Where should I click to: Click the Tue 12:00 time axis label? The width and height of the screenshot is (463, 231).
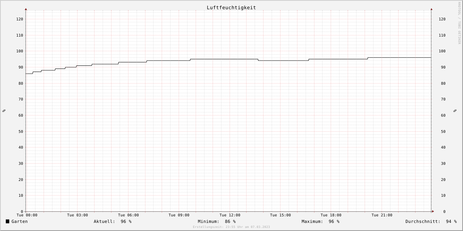(230, 215)
